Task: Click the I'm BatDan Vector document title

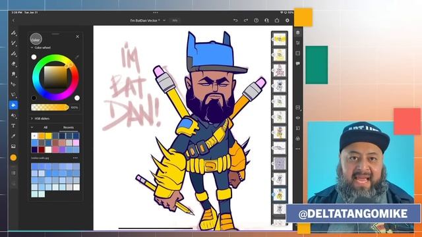Action: pos(145,20)
